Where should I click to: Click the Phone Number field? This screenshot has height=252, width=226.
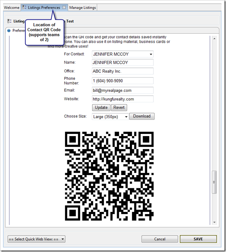click(123, 81)
